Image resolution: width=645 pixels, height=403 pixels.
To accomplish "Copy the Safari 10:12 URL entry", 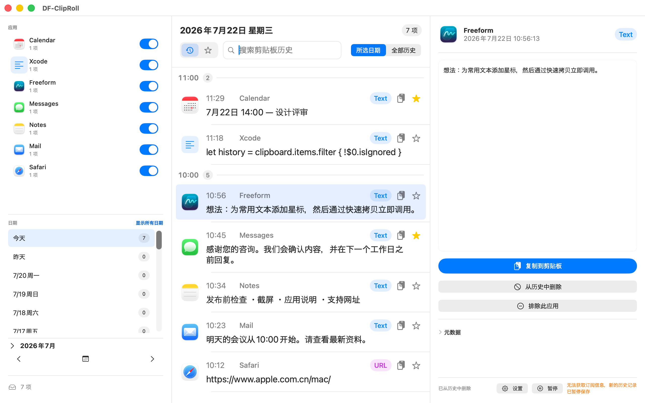I will (401, 365).
